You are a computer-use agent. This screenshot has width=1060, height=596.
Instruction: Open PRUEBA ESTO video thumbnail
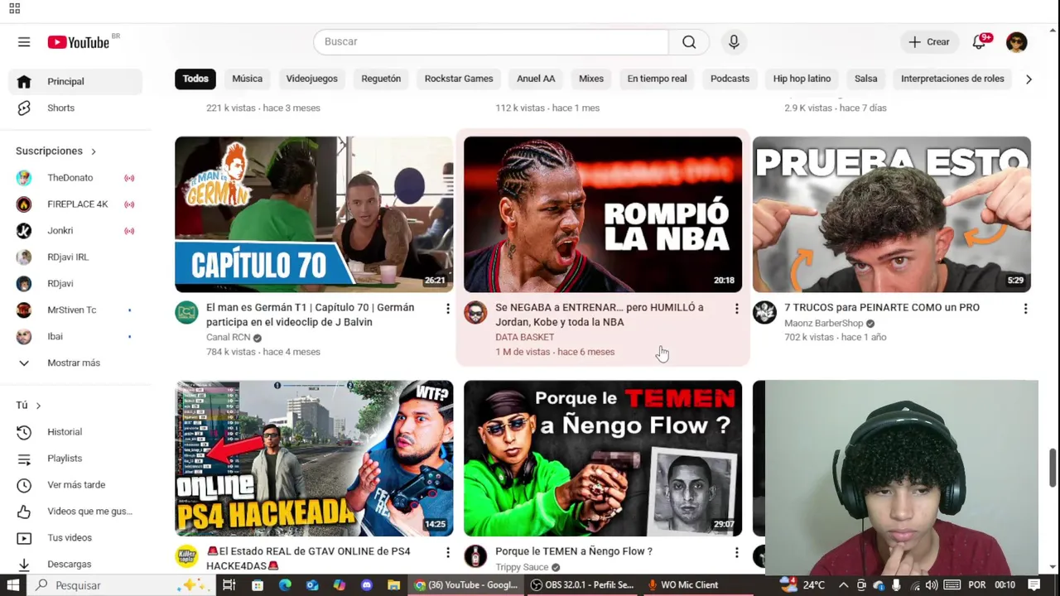coord(892,214)
